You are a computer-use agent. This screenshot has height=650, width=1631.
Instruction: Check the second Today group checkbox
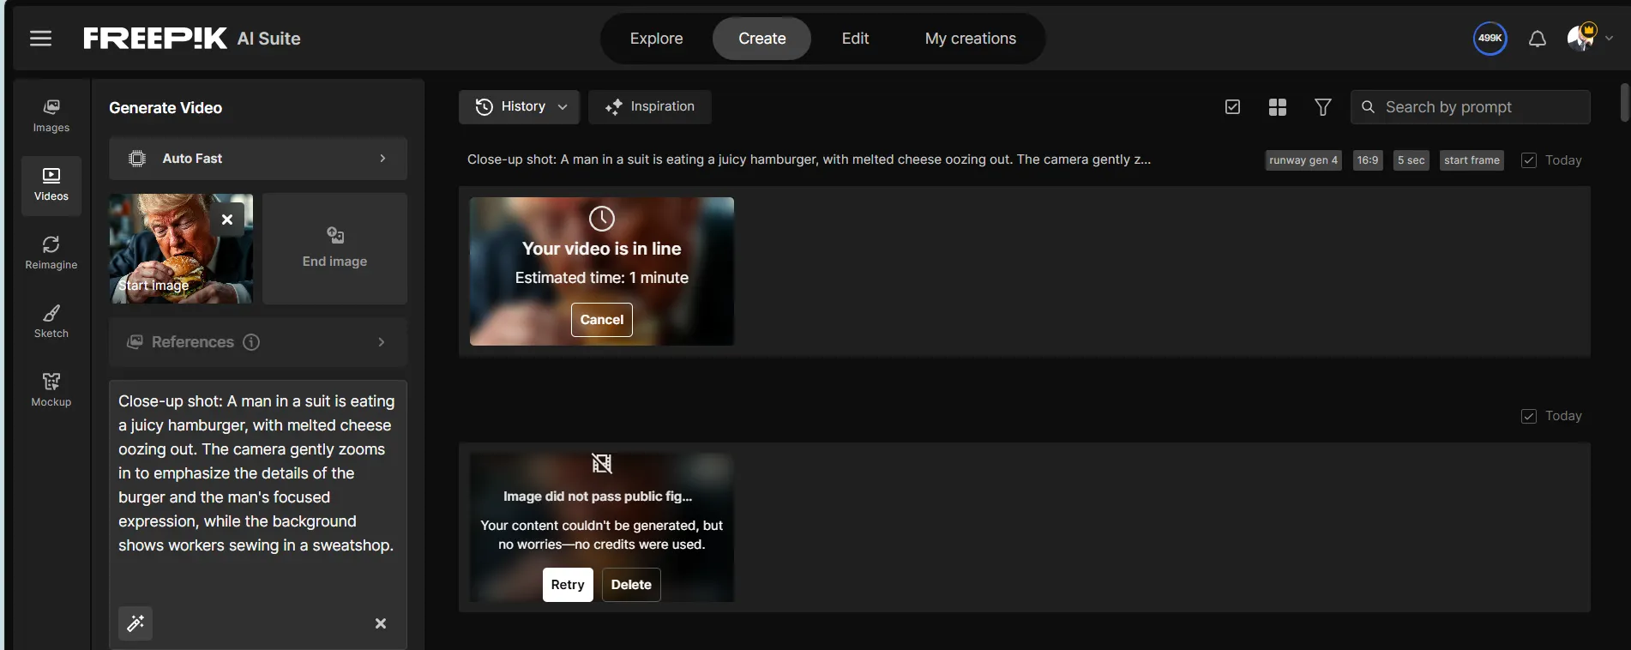pos(1528,416)
